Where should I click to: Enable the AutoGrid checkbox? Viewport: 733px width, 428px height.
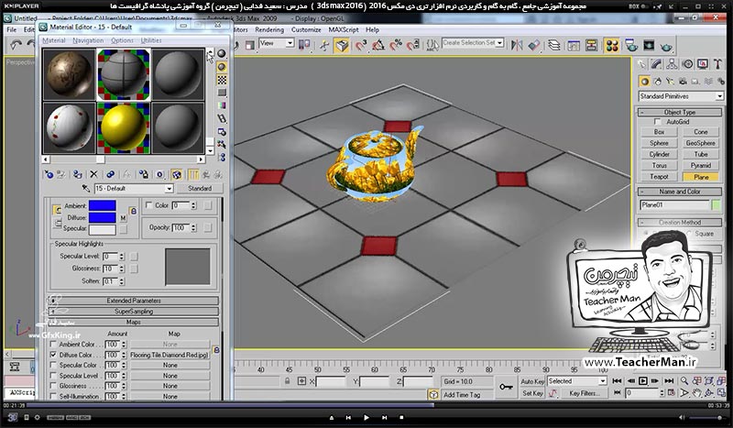point(657,122)
